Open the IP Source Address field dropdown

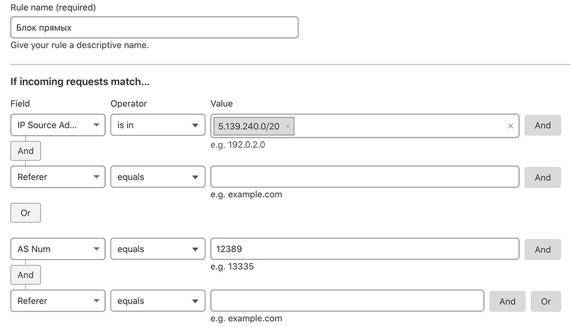tap(58, 125)
